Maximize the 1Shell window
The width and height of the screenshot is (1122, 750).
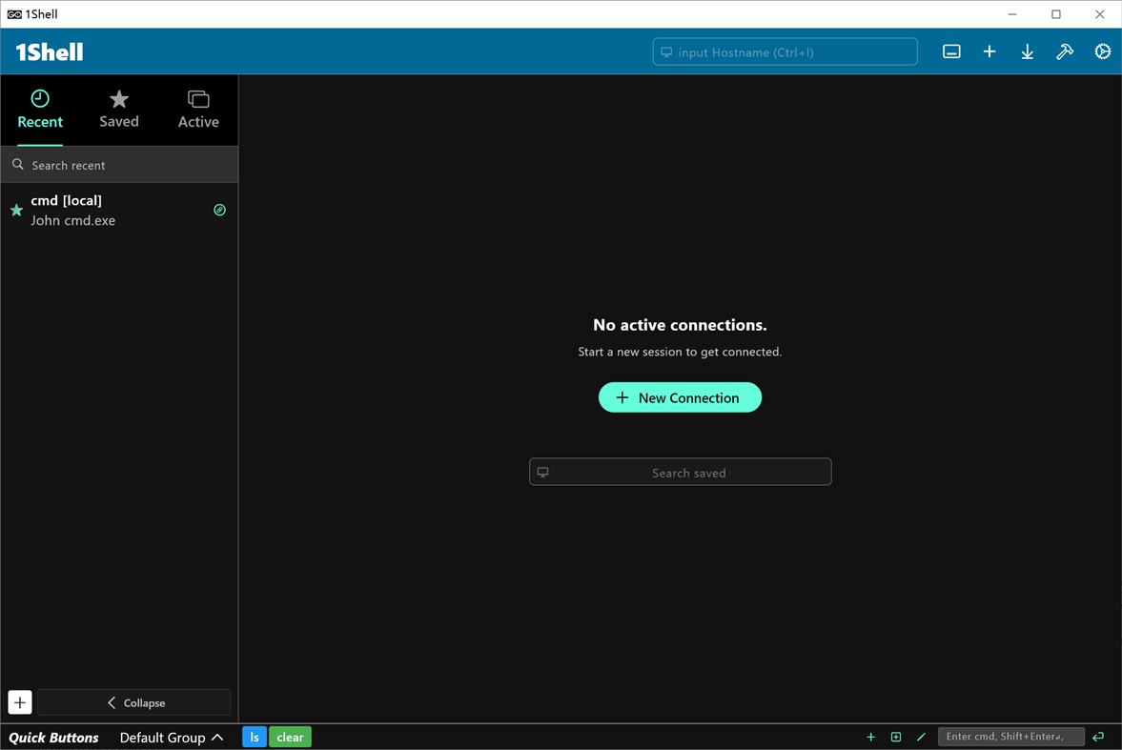(1055, 14)
